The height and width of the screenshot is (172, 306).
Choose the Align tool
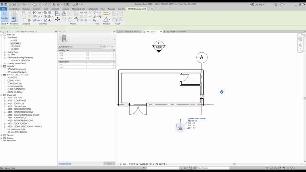tap(57, 14)
